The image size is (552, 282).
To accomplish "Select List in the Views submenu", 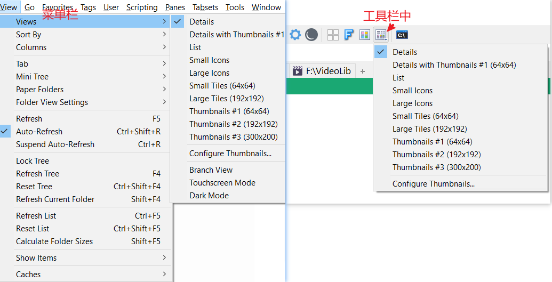I will click(x=228, y=47).
